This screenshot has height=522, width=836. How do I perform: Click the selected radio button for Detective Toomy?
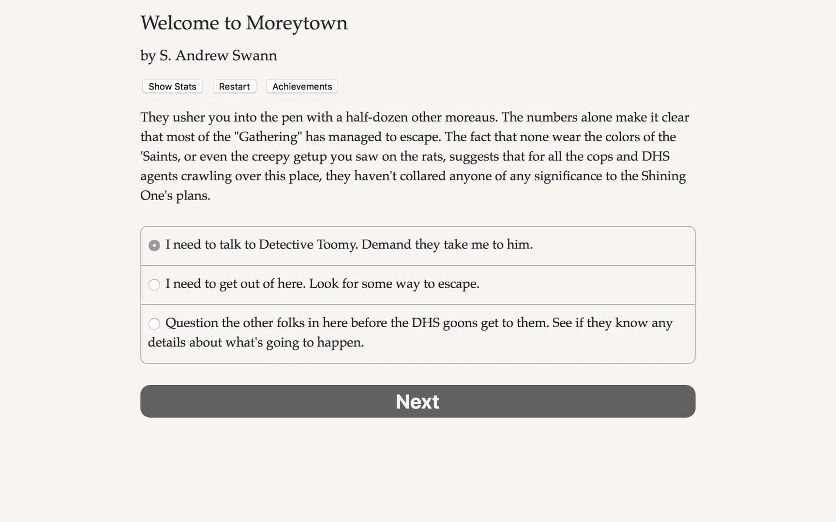pos(154,245)
